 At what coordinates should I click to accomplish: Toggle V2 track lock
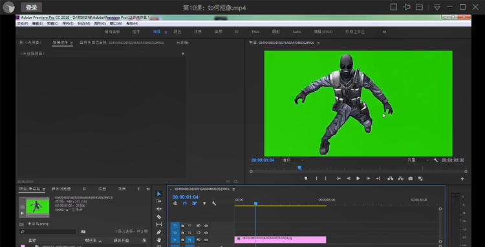[182, 233]
